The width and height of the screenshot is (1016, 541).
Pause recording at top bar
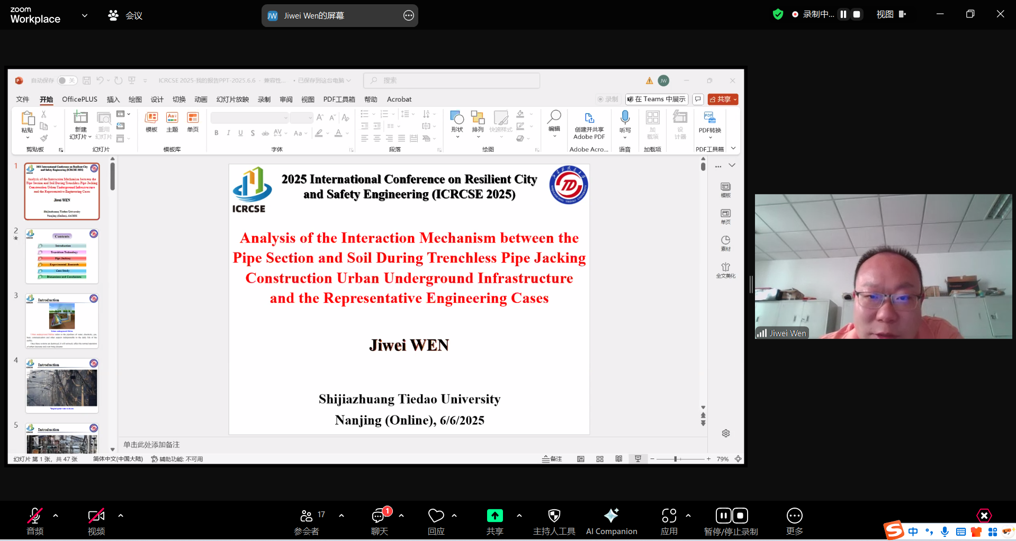click(843, 14)
